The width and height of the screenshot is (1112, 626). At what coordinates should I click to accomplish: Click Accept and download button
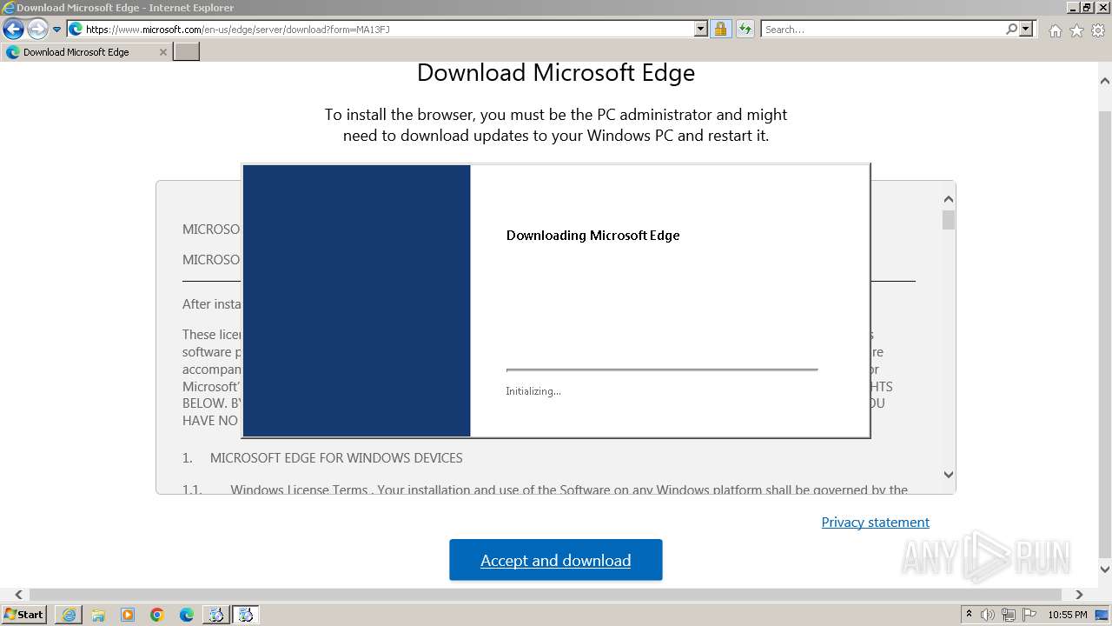tap(556, 560)
